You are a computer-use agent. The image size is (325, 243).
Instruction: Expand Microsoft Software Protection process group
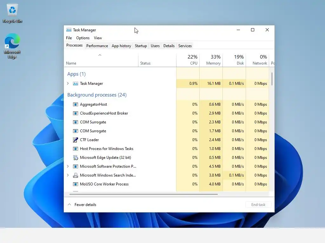[x=68, y=166]
